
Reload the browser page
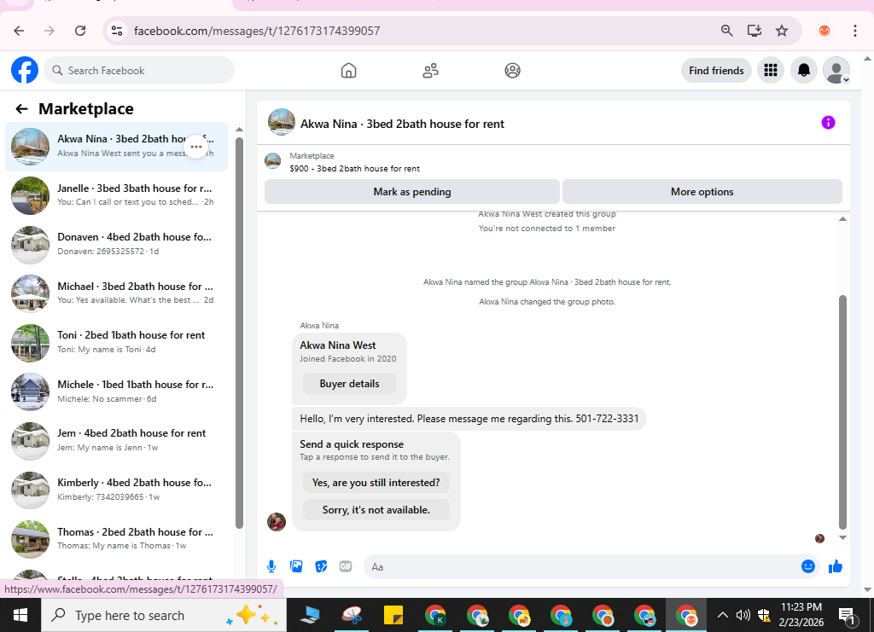coord(80,31)
